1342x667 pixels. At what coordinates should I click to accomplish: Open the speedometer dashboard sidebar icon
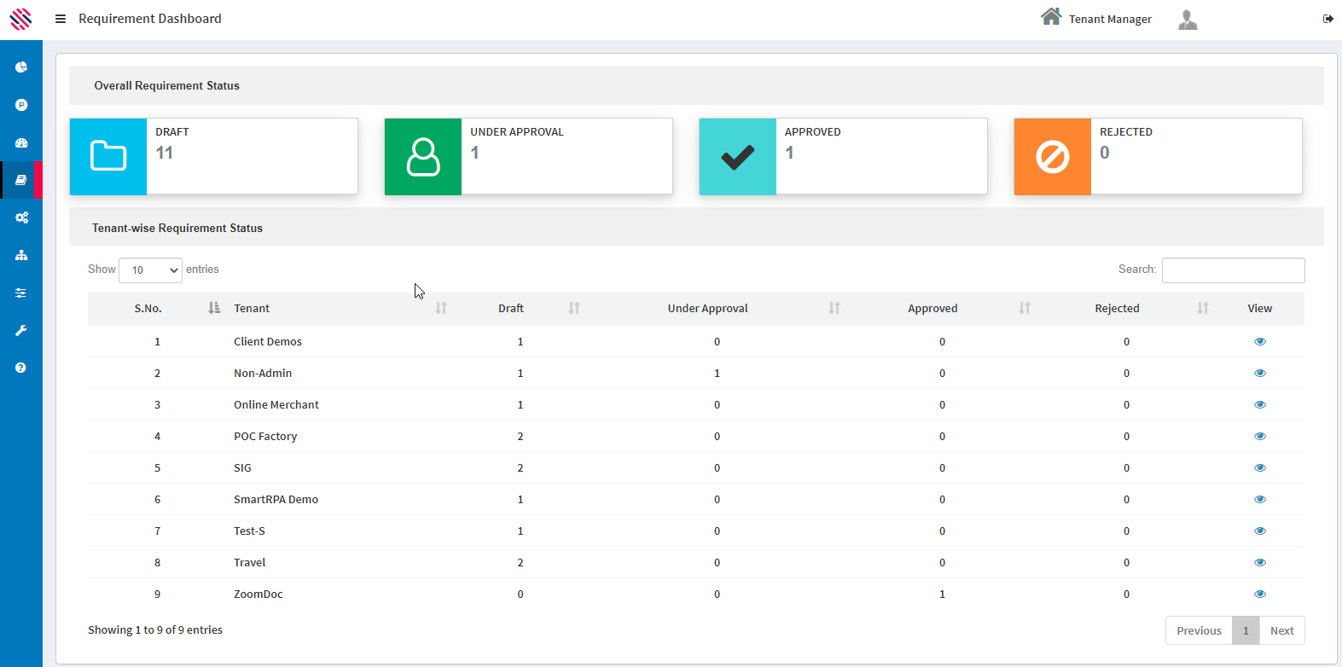pos(21,142)
